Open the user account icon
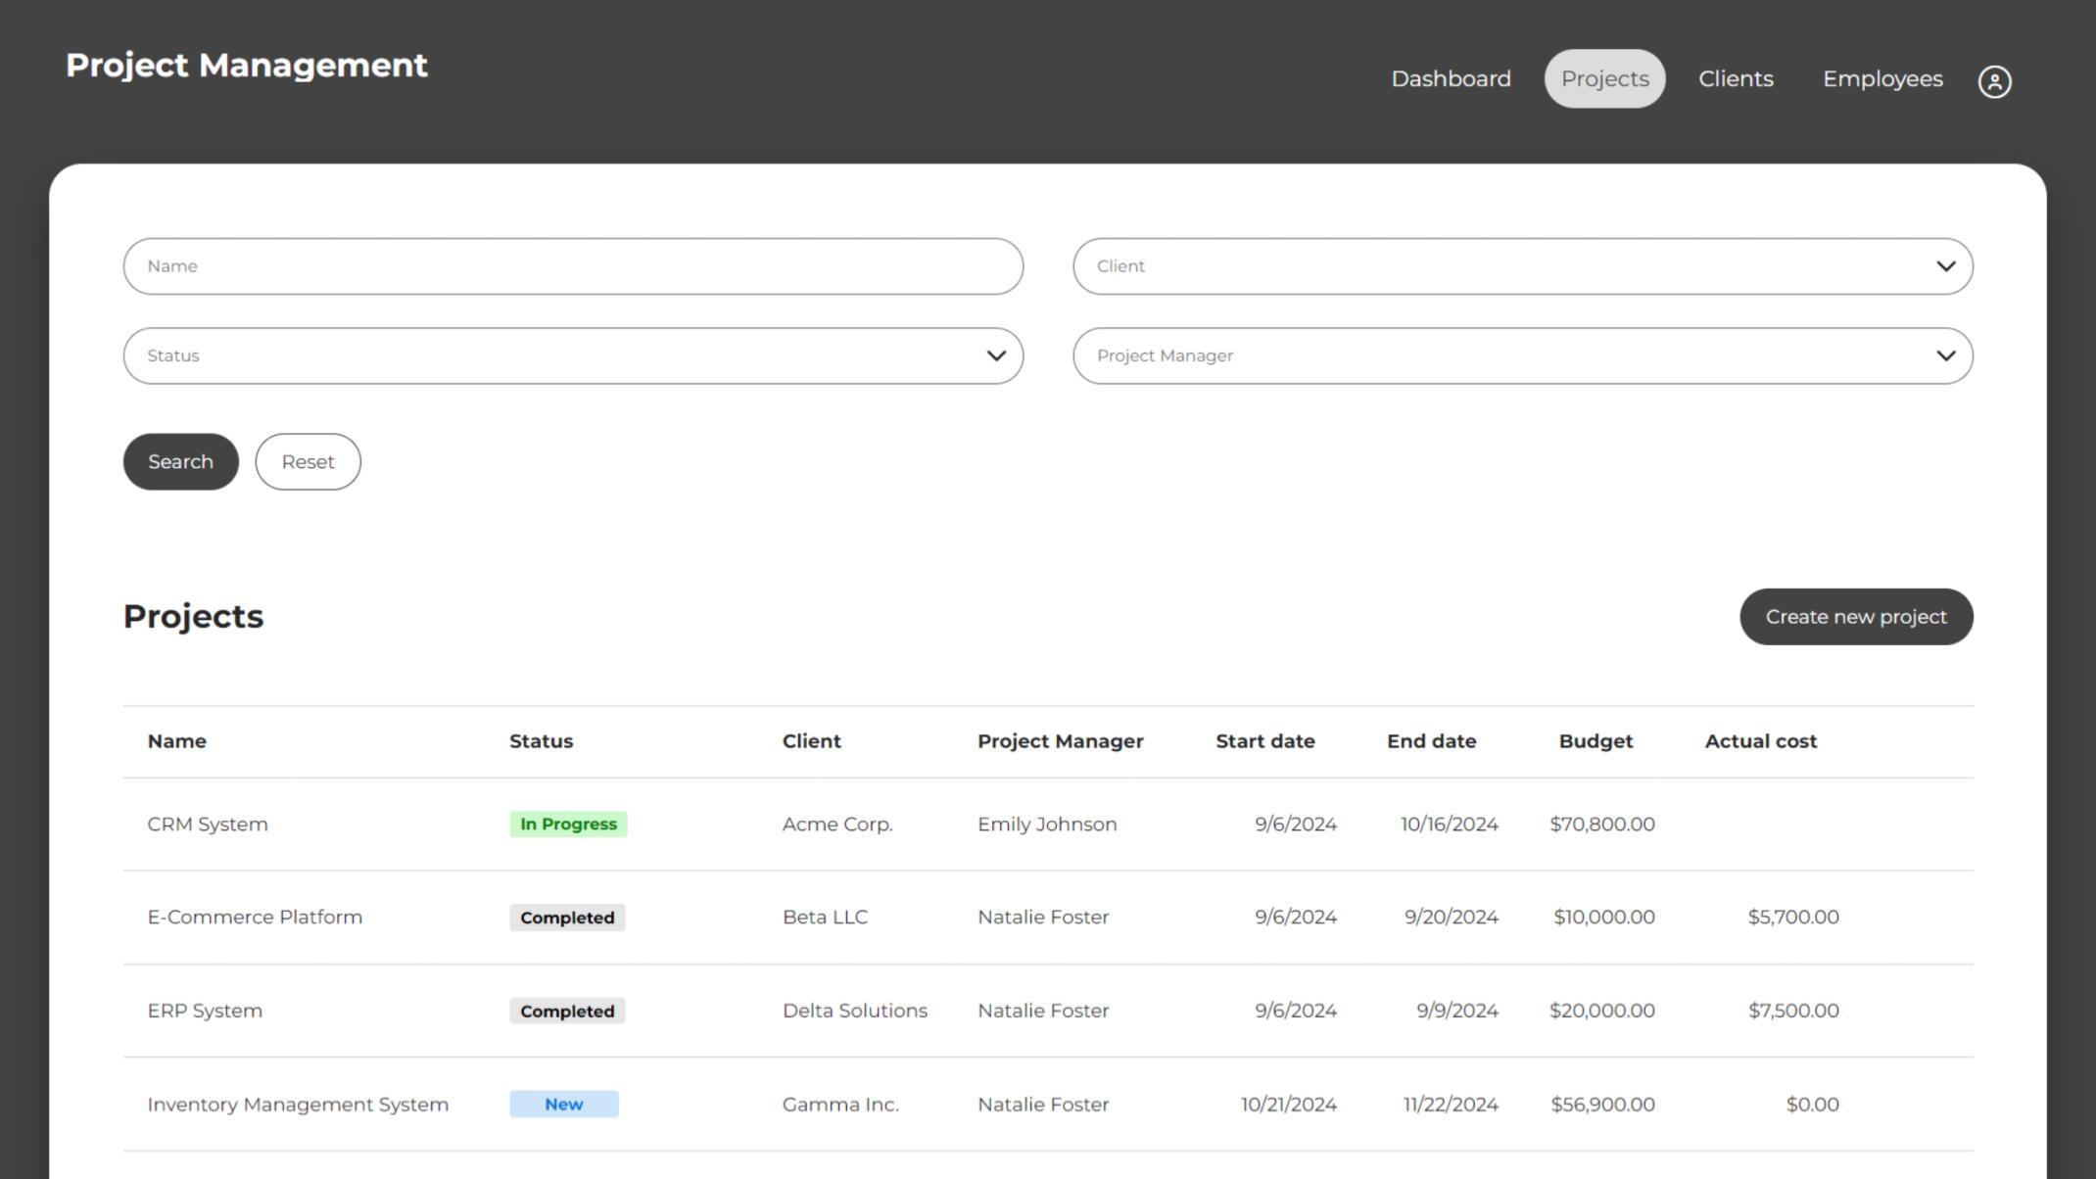Viewport: 2096px width, 1179px height. 1995,80
